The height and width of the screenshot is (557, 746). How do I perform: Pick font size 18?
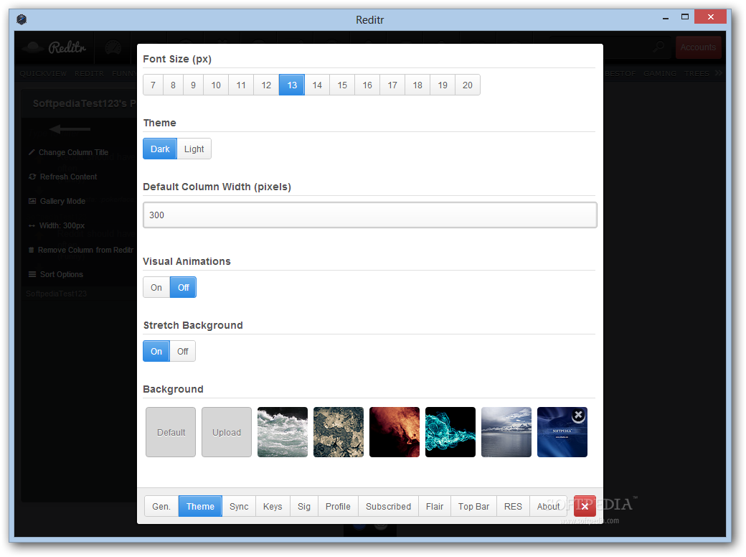417,85
